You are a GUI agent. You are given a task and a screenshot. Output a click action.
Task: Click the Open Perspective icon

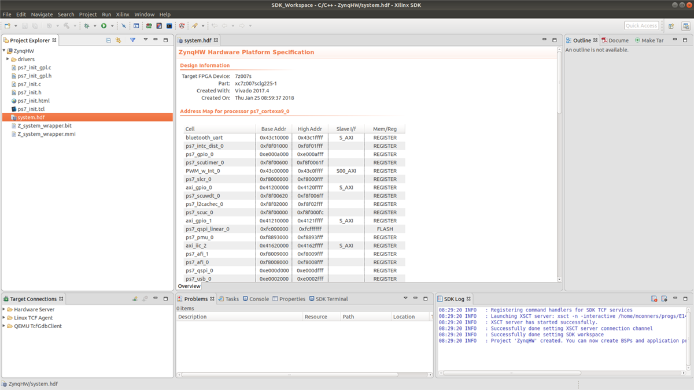click(x=671, y=25)
